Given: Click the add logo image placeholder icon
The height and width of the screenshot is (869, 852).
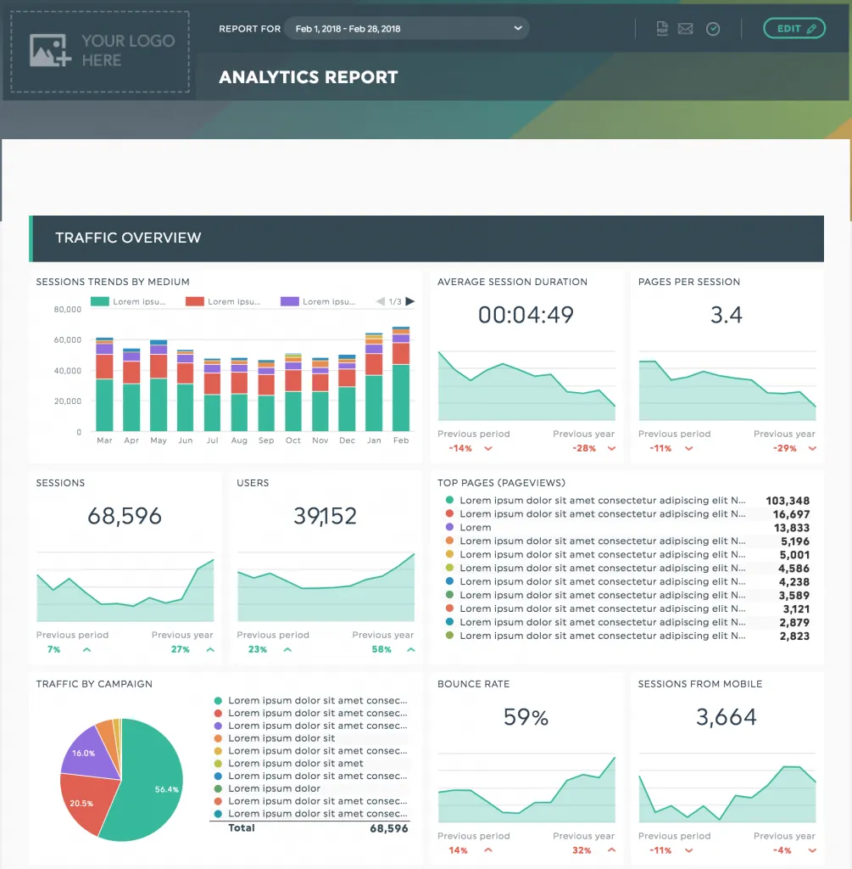Looking at the screenshot, I should pyautogui.click(x=50, y=50).
